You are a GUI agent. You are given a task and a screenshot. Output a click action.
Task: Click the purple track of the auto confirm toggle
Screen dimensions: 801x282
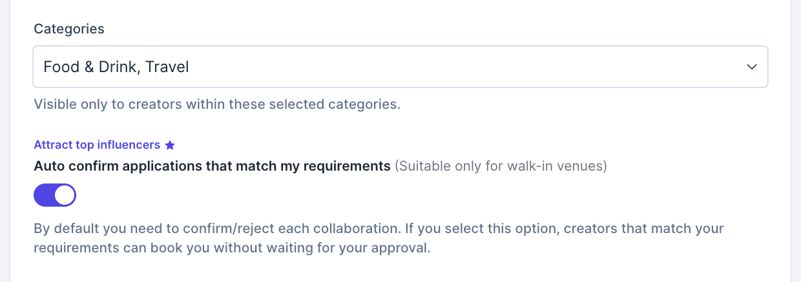[x=44, y=195]
